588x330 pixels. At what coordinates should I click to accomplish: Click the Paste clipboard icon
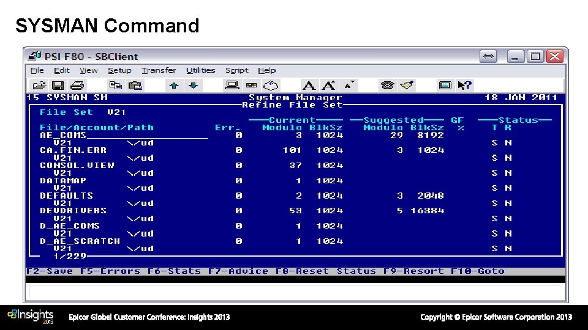pyautogui.click(x=135, y=86)
